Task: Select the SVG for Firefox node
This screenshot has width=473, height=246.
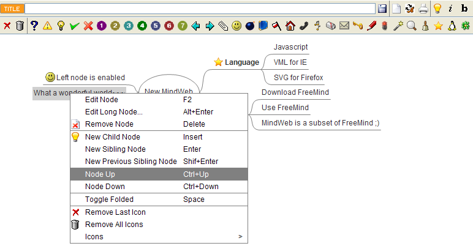Action: point(298,78)
